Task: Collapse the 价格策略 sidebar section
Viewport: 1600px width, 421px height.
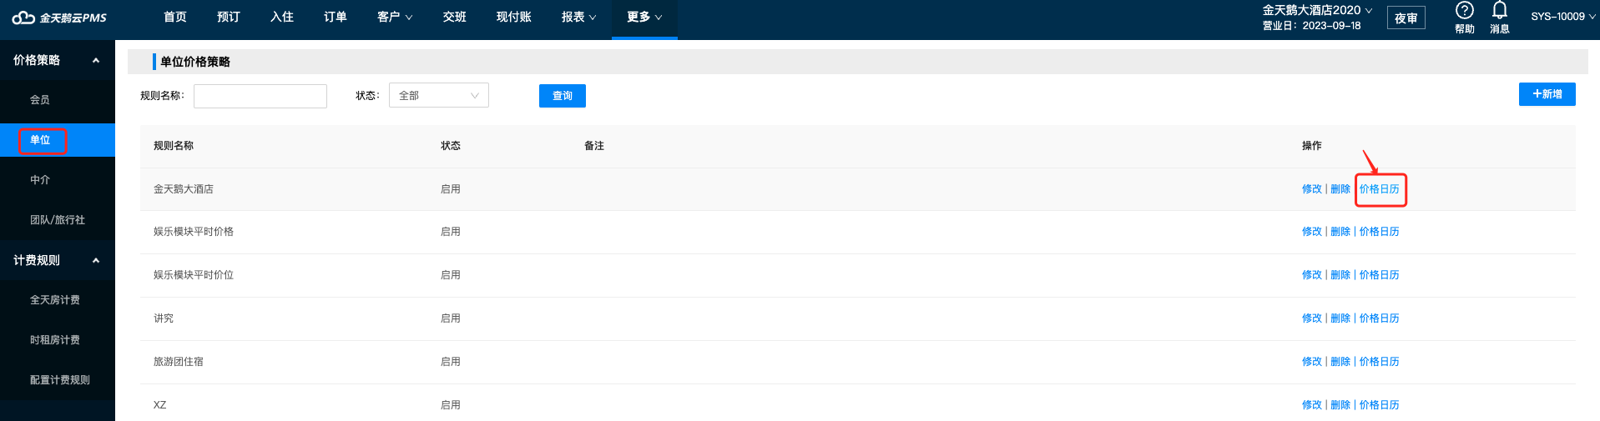Action: [96, 60]
